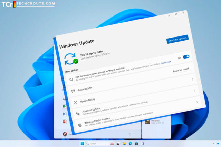Click the sync status icon with green checkmark
The width and height of the screenshot is (221, 147).
(71, 59)
